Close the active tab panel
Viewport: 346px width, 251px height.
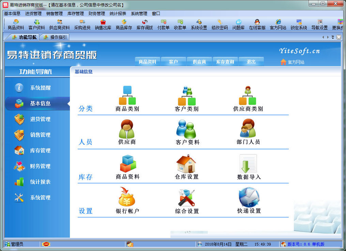339,37
